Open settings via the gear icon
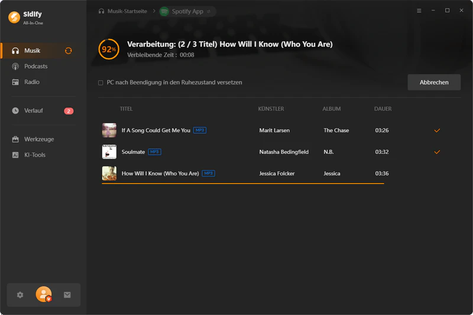The height and width of the screenshot is (315, 473). tap(20, 295)
